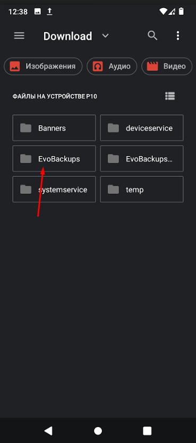Open the hamburger navigation menu

19,36
